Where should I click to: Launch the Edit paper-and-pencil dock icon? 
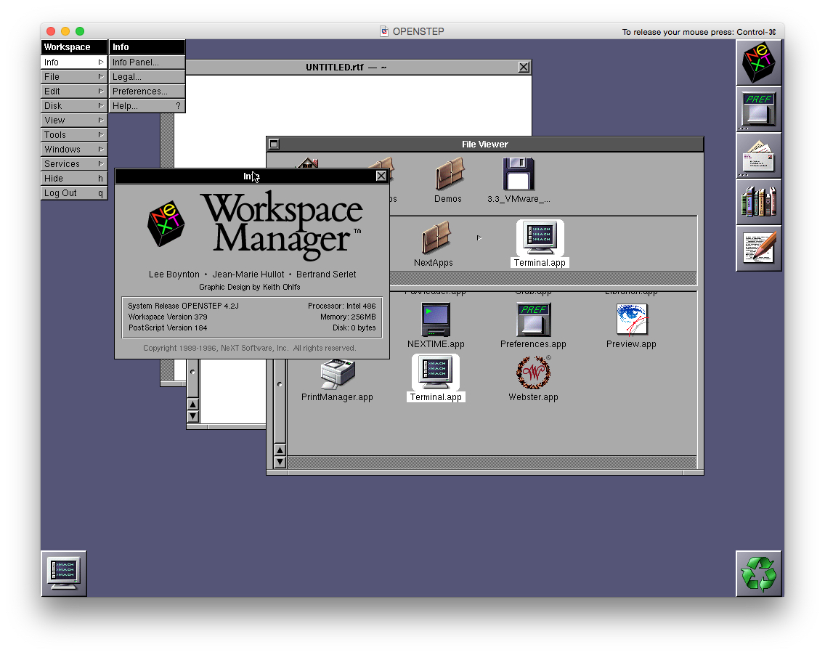pyautogui.click(x=759, y=248)
